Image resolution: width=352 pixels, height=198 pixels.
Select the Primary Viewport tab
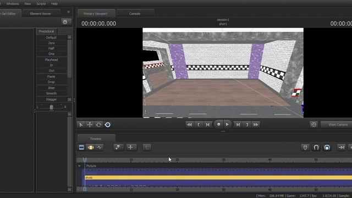96,14
